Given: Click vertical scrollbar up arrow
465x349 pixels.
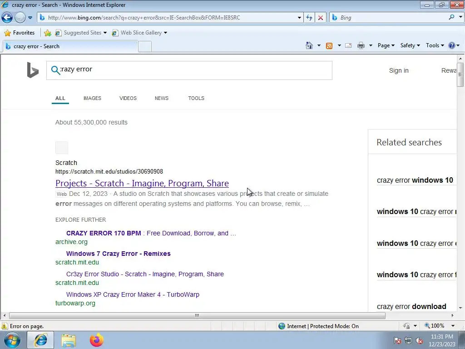Looking at the screenshot, I should tap(460, 59).
